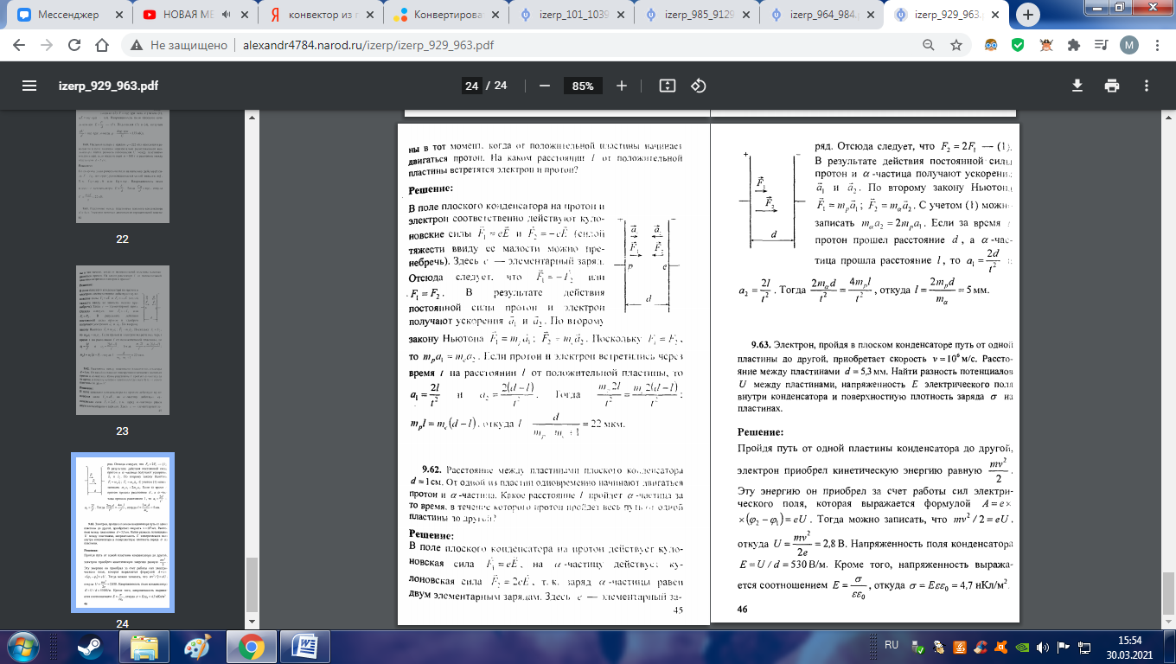Open the Extensions puzzle icon

point(1076,45)
